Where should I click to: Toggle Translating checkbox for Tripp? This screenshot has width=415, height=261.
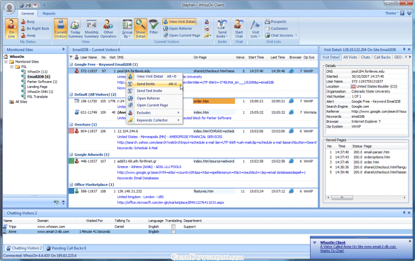(x=173, y=226)
